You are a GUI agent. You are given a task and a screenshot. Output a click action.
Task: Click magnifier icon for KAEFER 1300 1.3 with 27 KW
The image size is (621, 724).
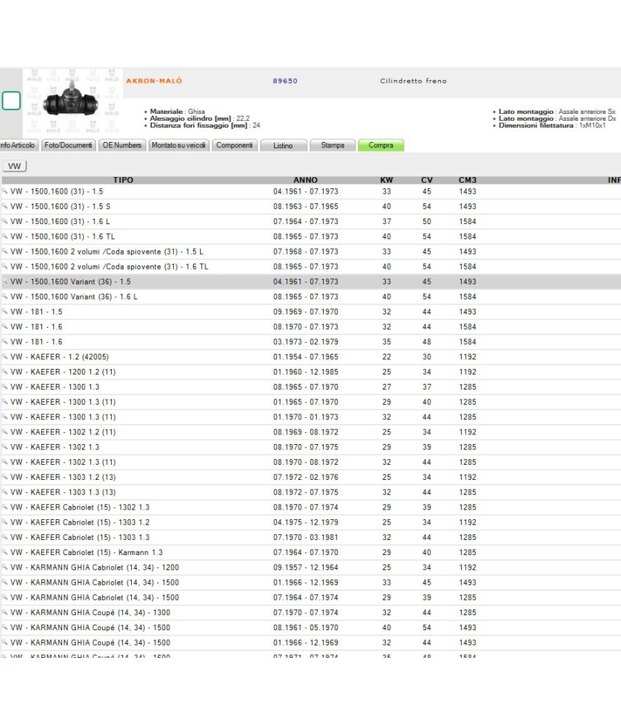(x=5, y=387)
